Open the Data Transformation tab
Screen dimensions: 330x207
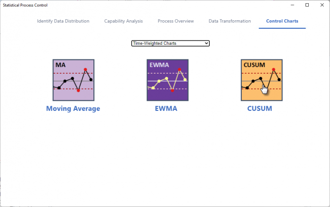(x=230, y=21)
